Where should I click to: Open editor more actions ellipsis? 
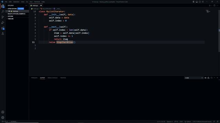coord(218,5)
